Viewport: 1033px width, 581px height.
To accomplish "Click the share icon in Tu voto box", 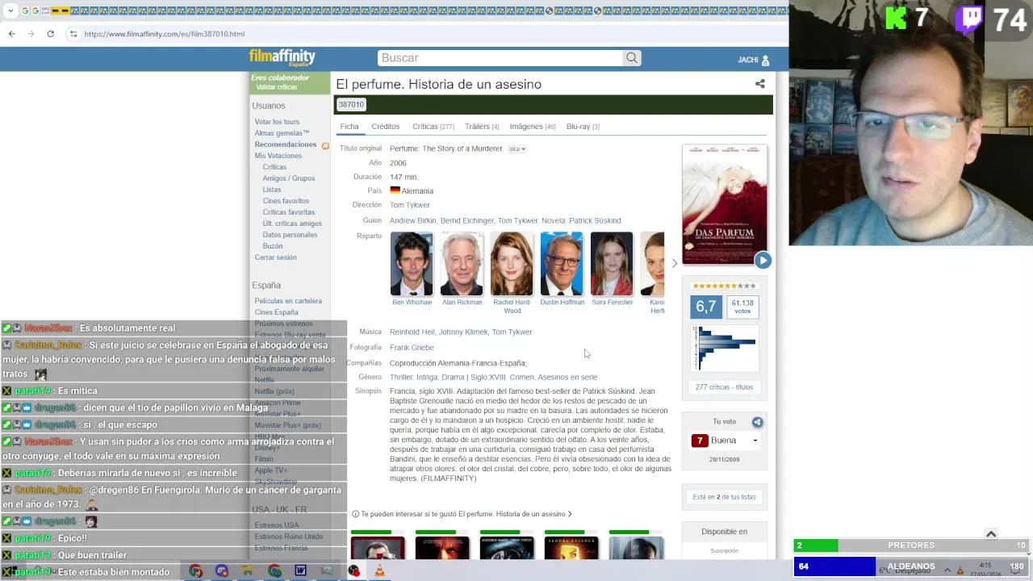I will point(757,422).
